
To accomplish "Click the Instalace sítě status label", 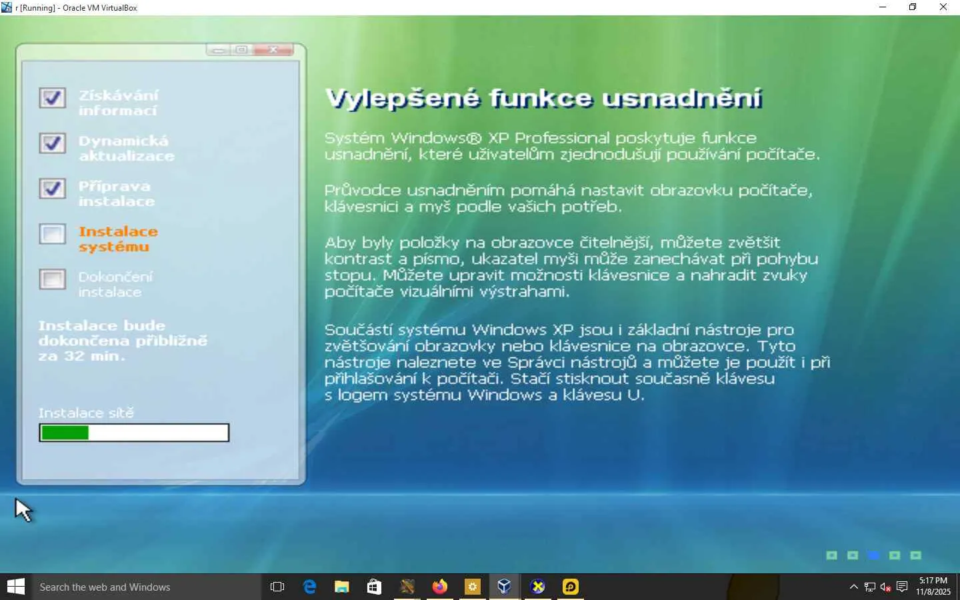I will point(86,413).
